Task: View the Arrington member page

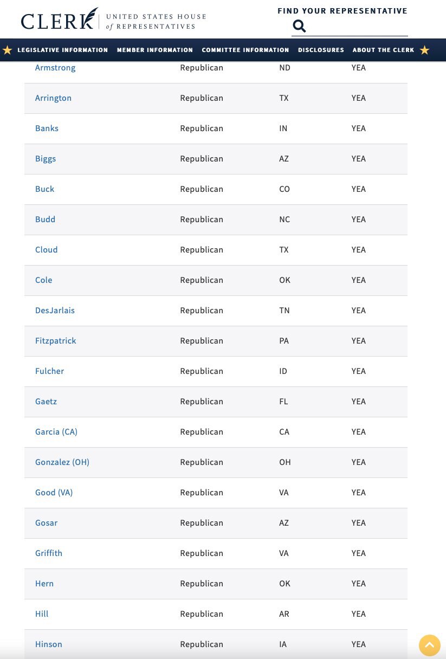Action: point(53,98)
